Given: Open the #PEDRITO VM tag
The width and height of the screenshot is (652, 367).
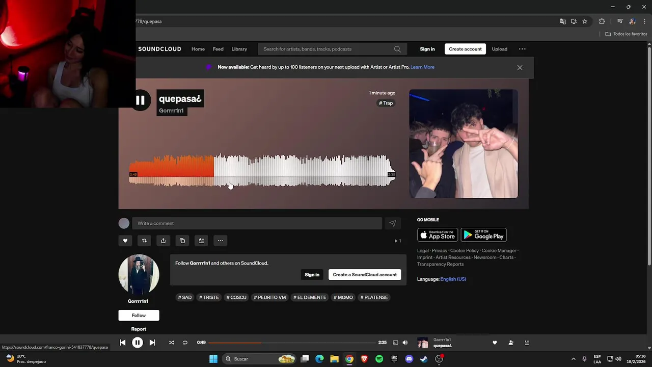Looking at the screenshot, I should (x=270, y=298).
